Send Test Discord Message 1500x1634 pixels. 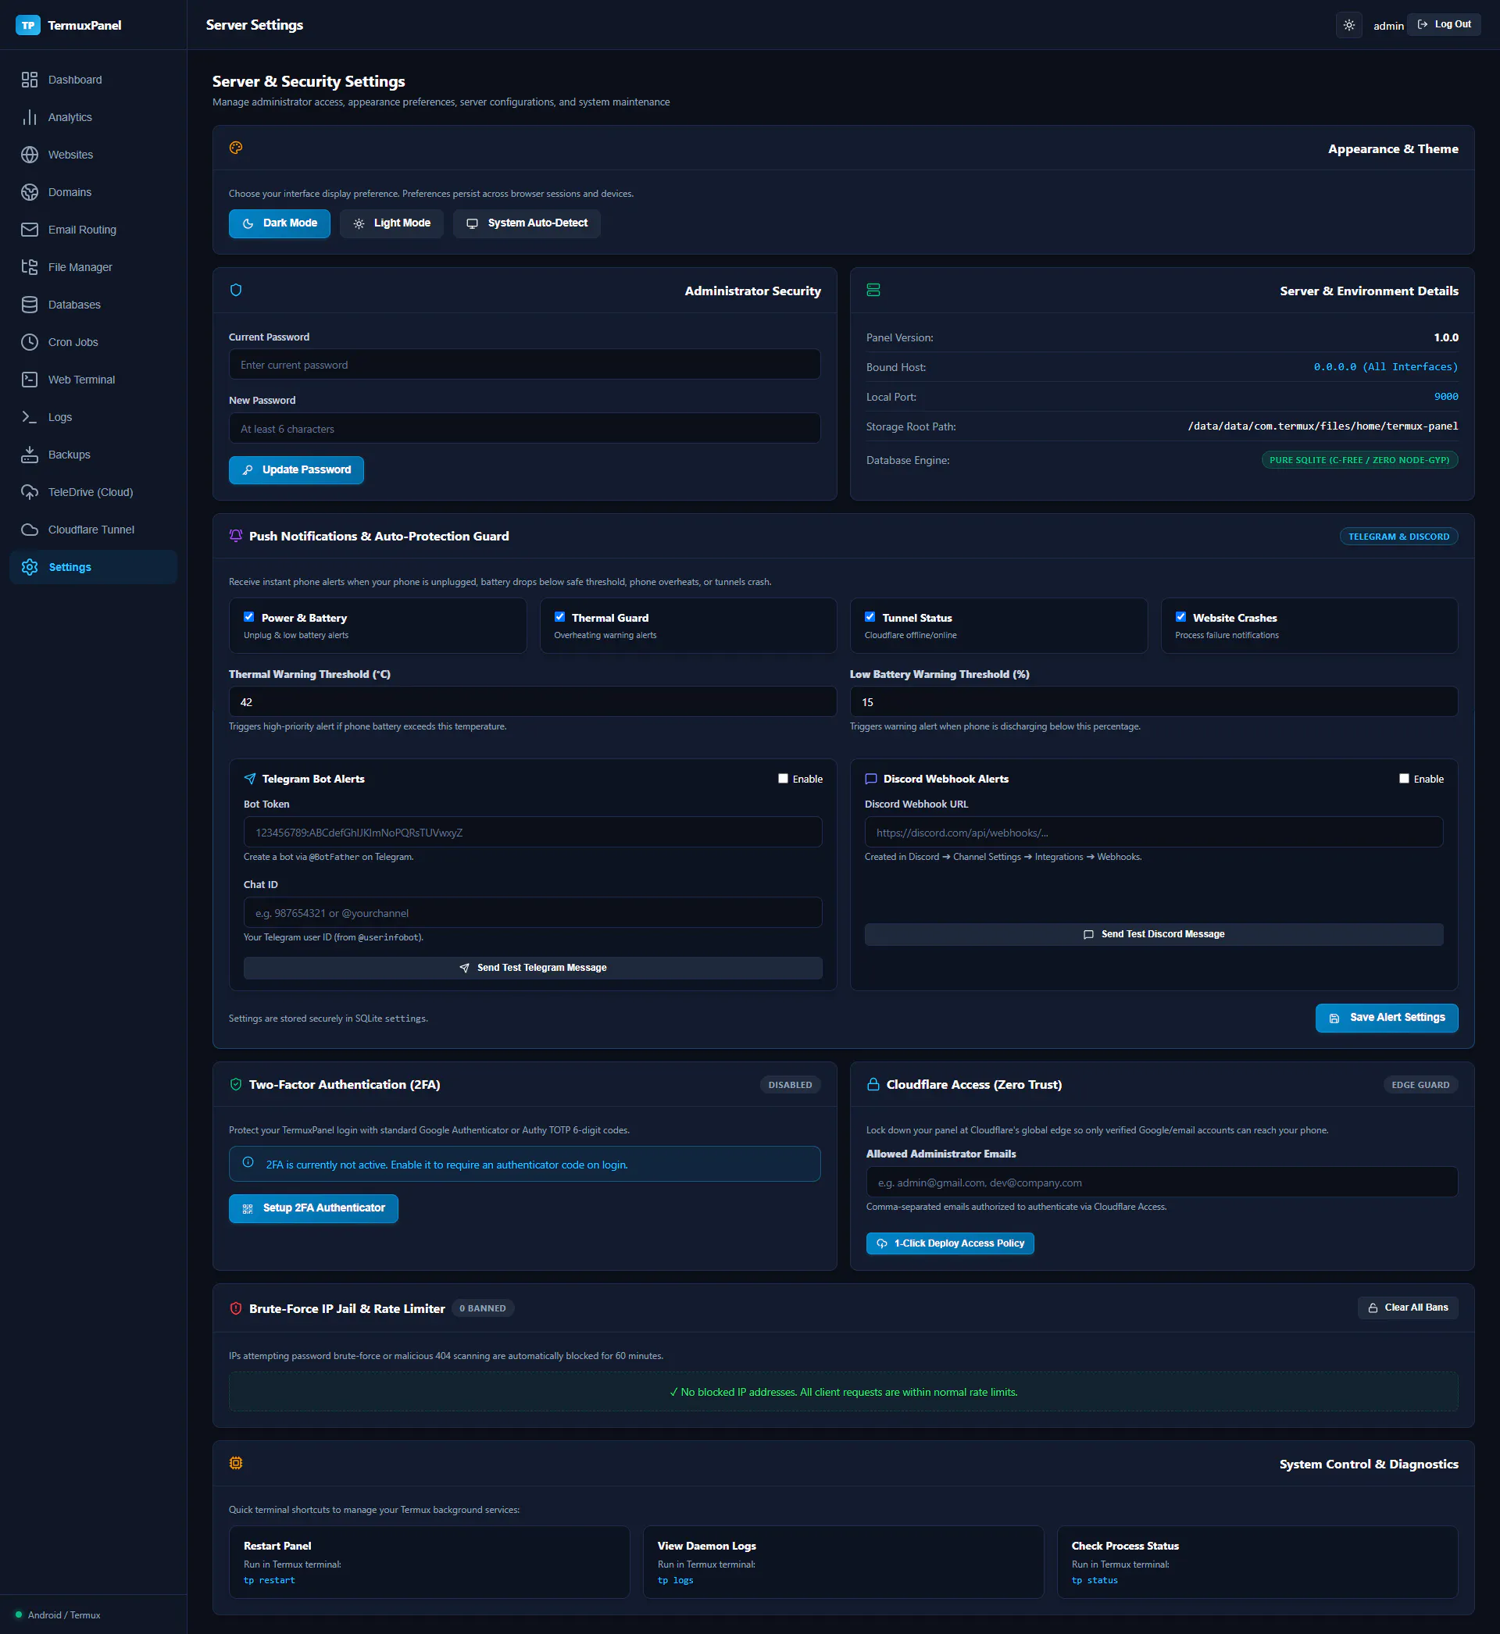[x=1153, y=934]
